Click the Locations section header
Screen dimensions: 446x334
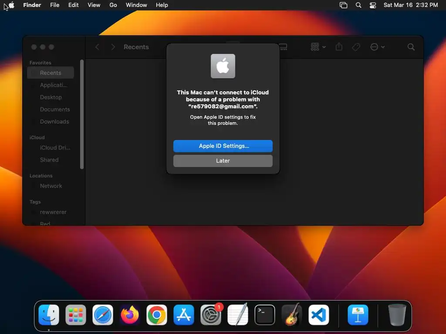[x=41, y=176]
